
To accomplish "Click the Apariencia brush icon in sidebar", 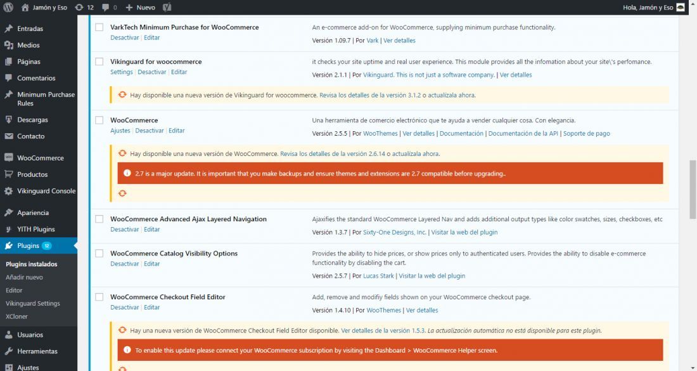I will pyautogui.click(x=8, y=212).
